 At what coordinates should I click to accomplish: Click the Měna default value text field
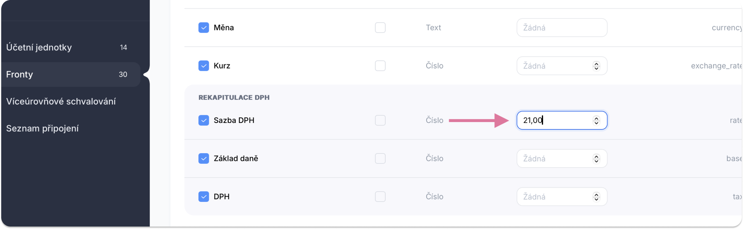click(562, 28)
